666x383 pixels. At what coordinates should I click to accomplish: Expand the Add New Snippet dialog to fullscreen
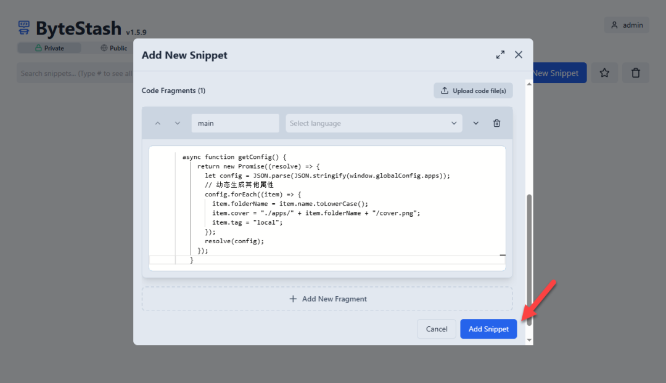[x=500, y=55]
